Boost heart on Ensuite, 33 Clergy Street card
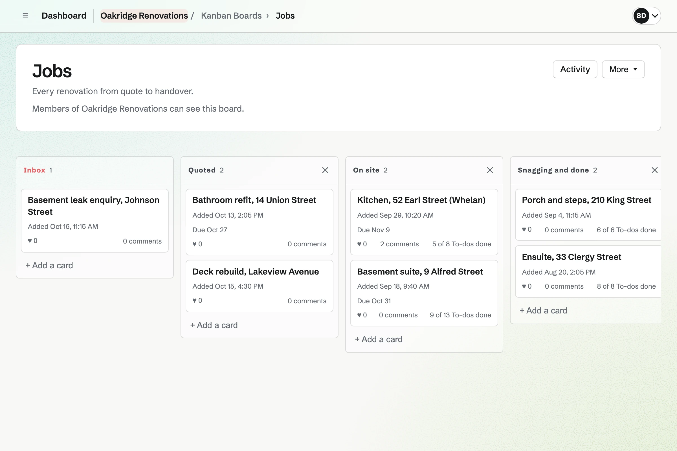The width and height of the screenshot is (677, 451). (x=526, y=286)
